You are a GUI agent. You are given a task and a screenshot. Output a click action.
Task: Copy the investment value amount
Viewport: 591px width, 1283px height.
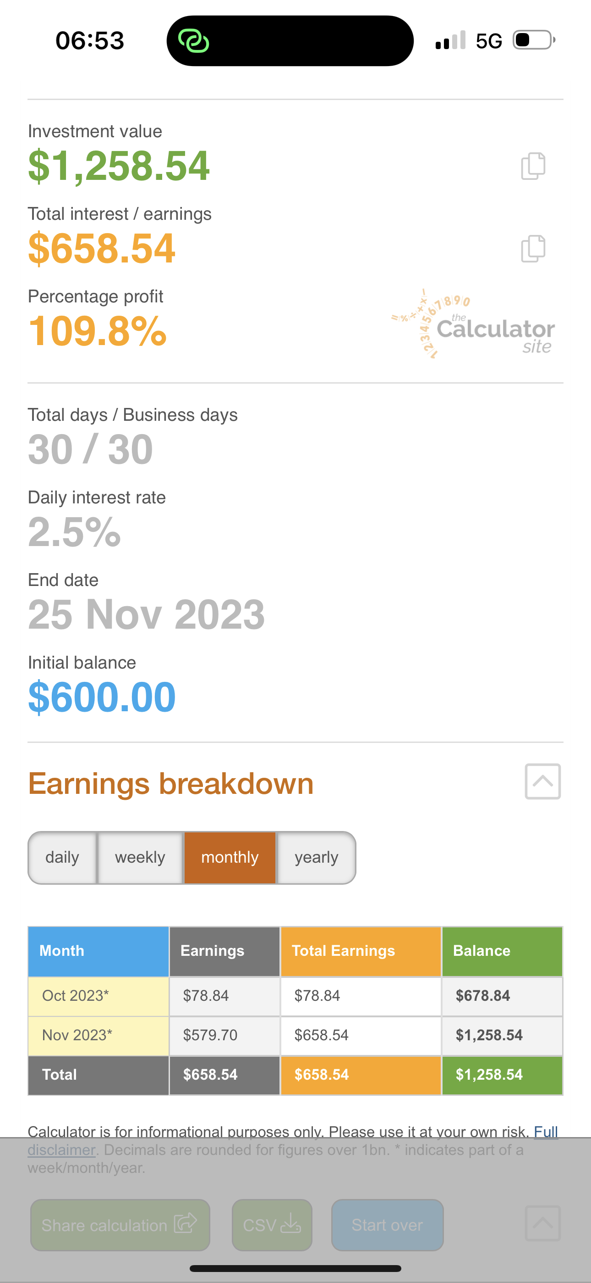tap(533, 166)
